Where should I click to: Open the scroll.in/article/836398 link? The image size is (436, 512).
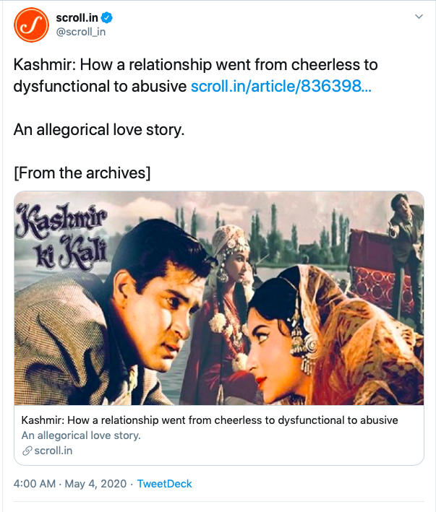click(x=281, y=87)
